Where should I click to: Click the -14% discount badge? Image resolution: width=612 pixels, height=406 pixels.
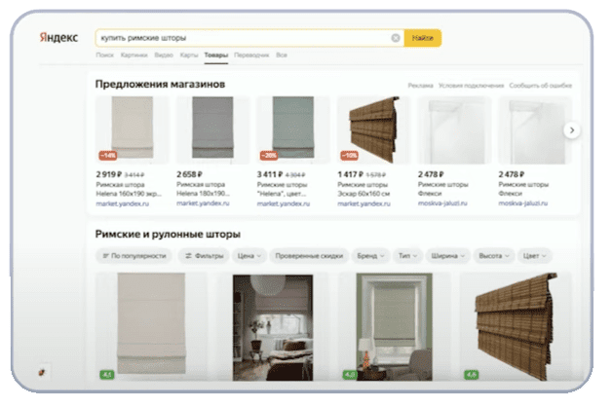tap(108, 155)
